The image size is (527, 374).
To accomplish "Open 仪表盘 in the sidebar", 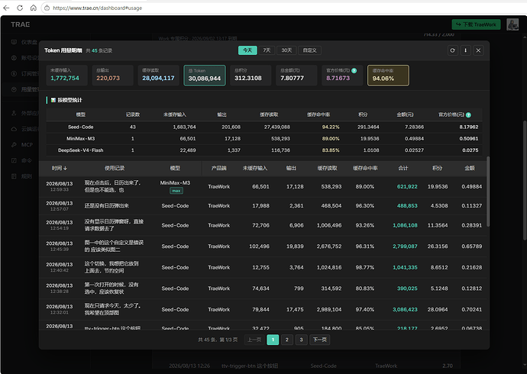I will click(29, 42).
